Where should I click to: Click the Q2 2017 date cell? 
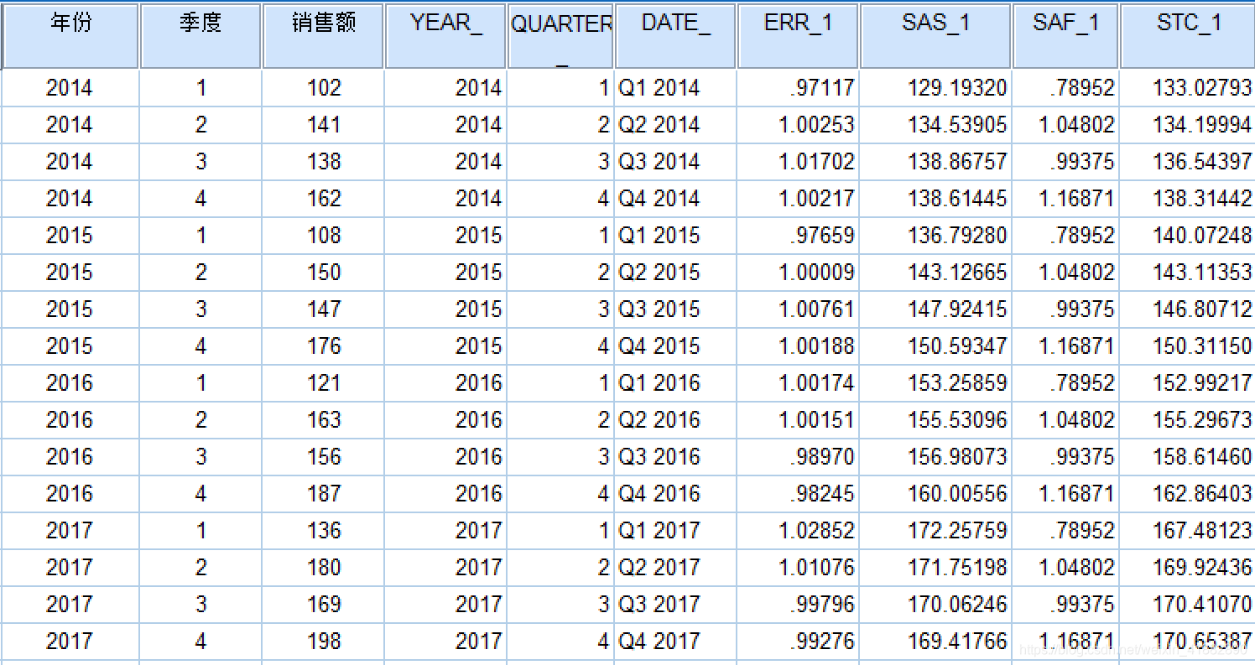pos(675,568)
